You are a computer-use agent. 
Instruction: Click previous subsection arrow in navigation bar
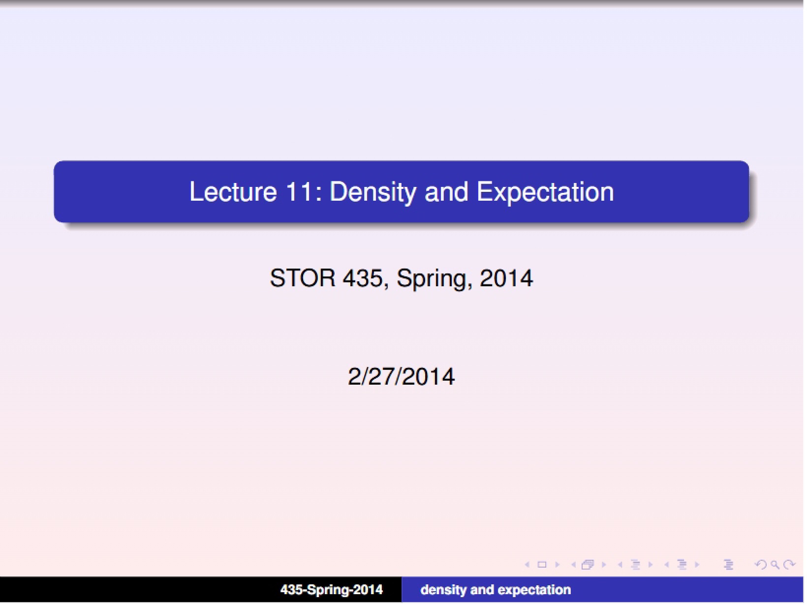620,565
